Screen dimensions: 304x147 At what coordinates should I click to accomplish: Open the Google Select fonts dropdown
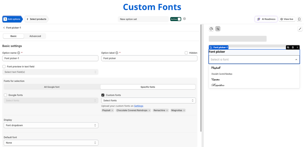pyautogui.click(x=51, y=101)
